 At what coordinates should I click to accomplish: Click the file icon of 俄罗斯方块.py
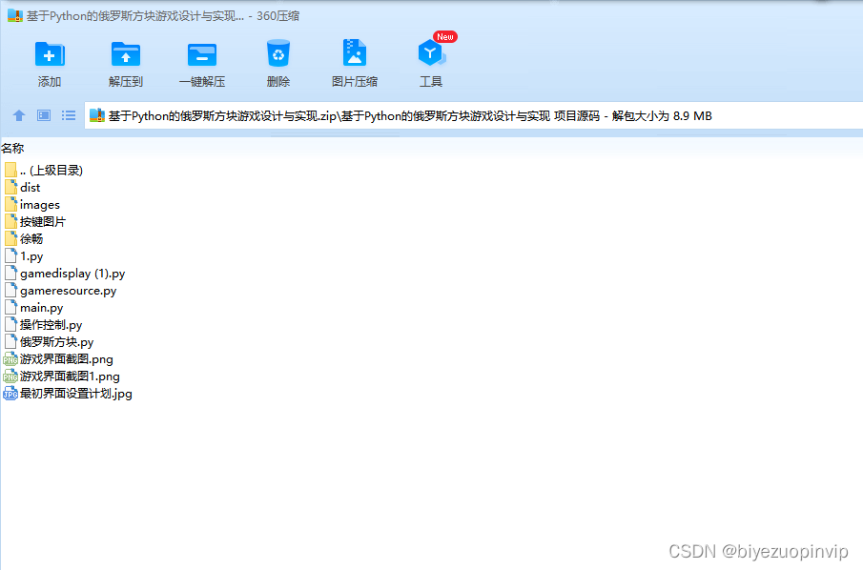pyautogui.click(x=10, y=341)
